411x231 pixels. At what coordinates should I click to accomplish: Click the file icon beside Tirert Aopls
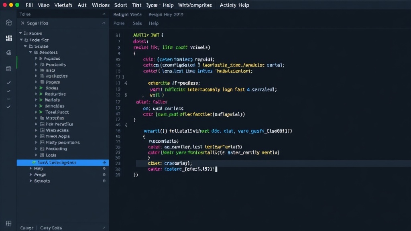click(42, 136)
